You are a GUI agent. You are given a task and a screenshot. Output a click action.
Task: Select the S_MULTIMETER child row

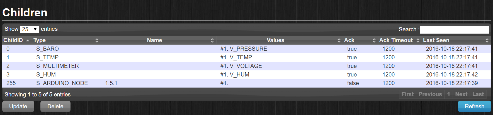tap(57, 66)
